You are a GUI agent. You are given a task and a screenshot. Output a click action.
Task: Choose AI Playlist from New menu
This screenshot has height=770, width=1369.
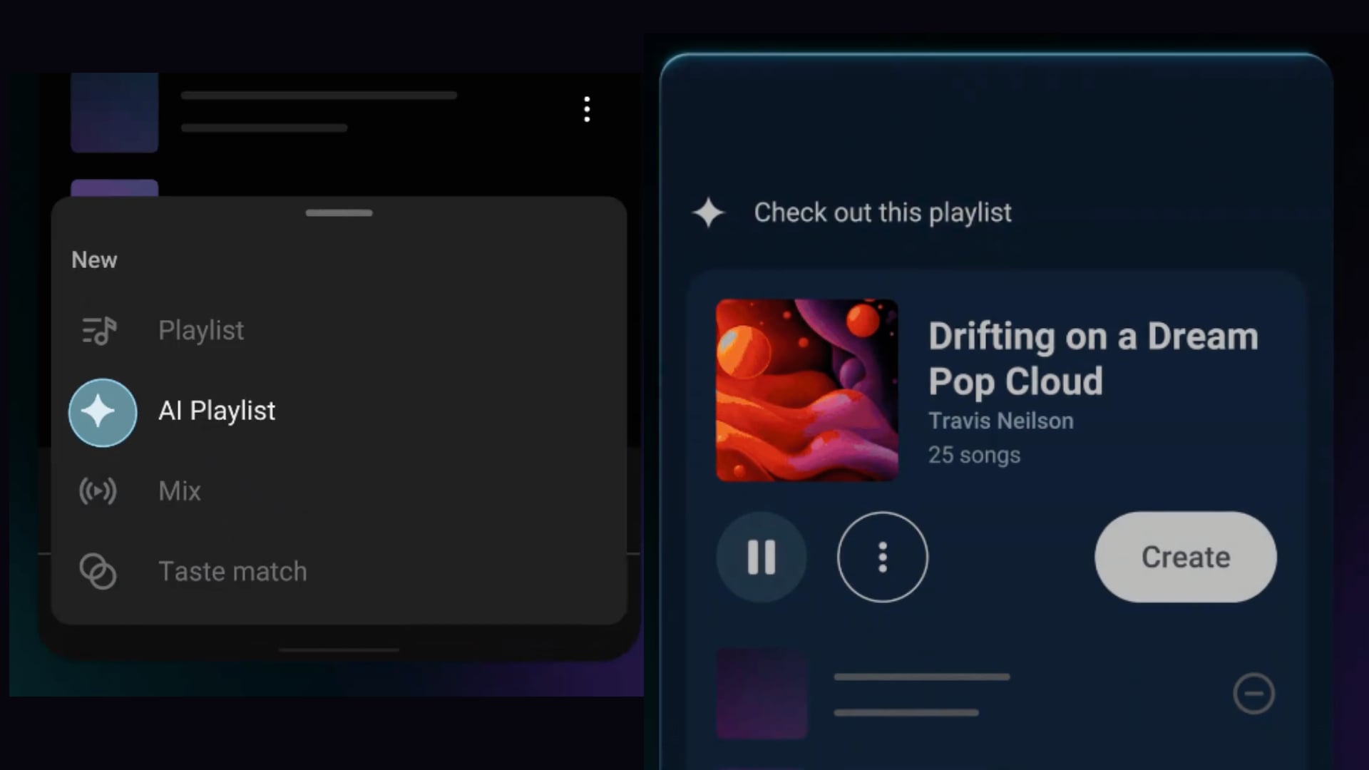click(x=217, y=411)
